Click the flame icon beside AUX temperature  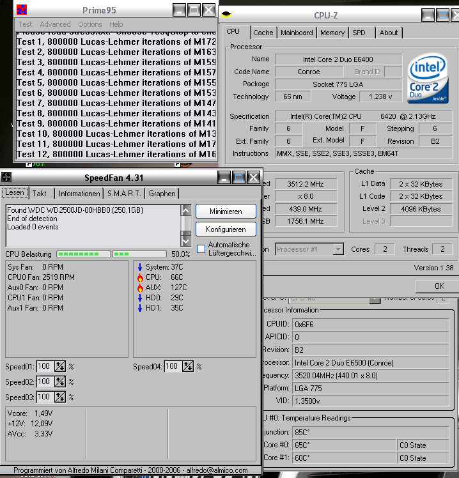140,288
